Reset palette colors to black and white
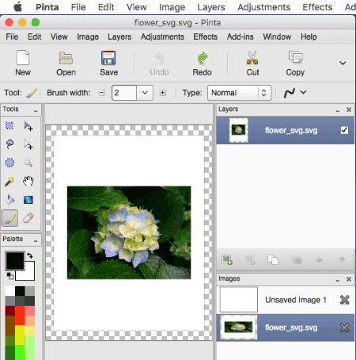The image size is (356, 360). pyautogui.click(x=10, y=276)
